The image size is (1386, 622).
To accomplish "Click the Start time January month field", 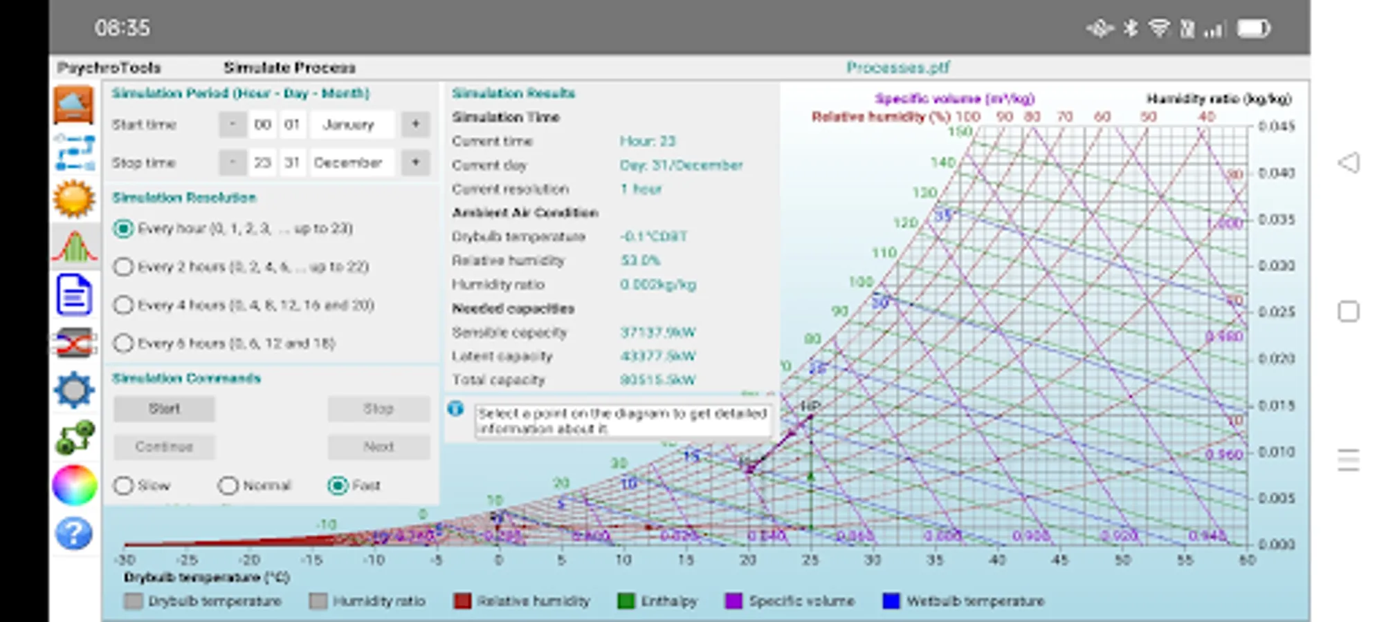I will pos(352,124).
